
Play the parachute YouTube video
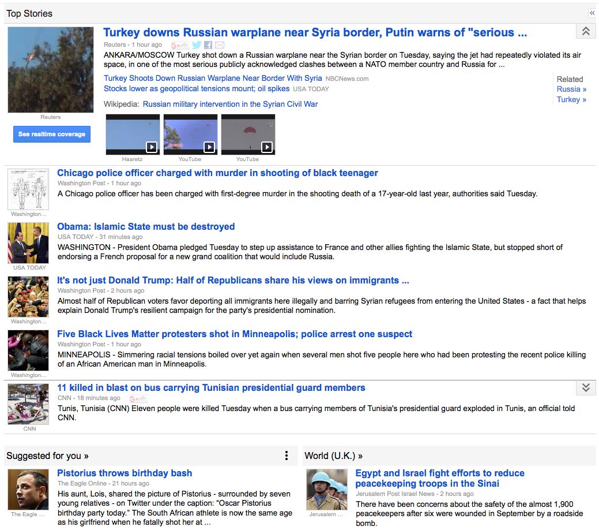click(x=248, y=135)
